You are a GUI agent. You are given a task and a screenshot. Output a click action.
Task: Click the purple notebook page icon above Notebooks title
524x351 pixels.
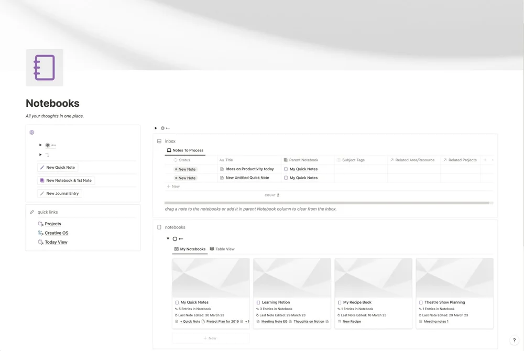45,67
